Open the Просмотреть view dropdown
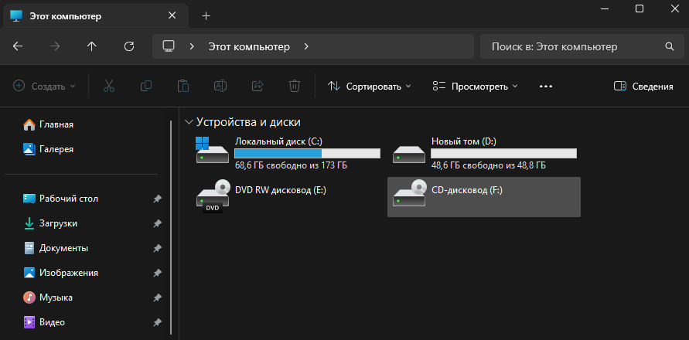Viewport: 689px width, 340px height. tap(475, 86)
